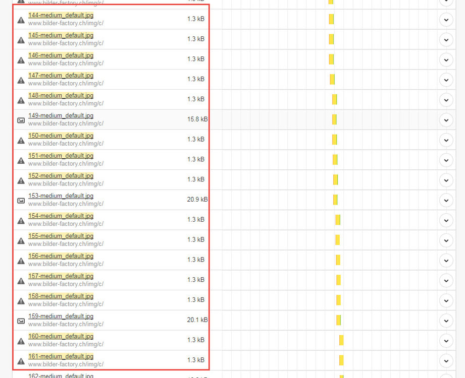Click warning icon for 148-medium_default.jpg

[x=21, y=100]
